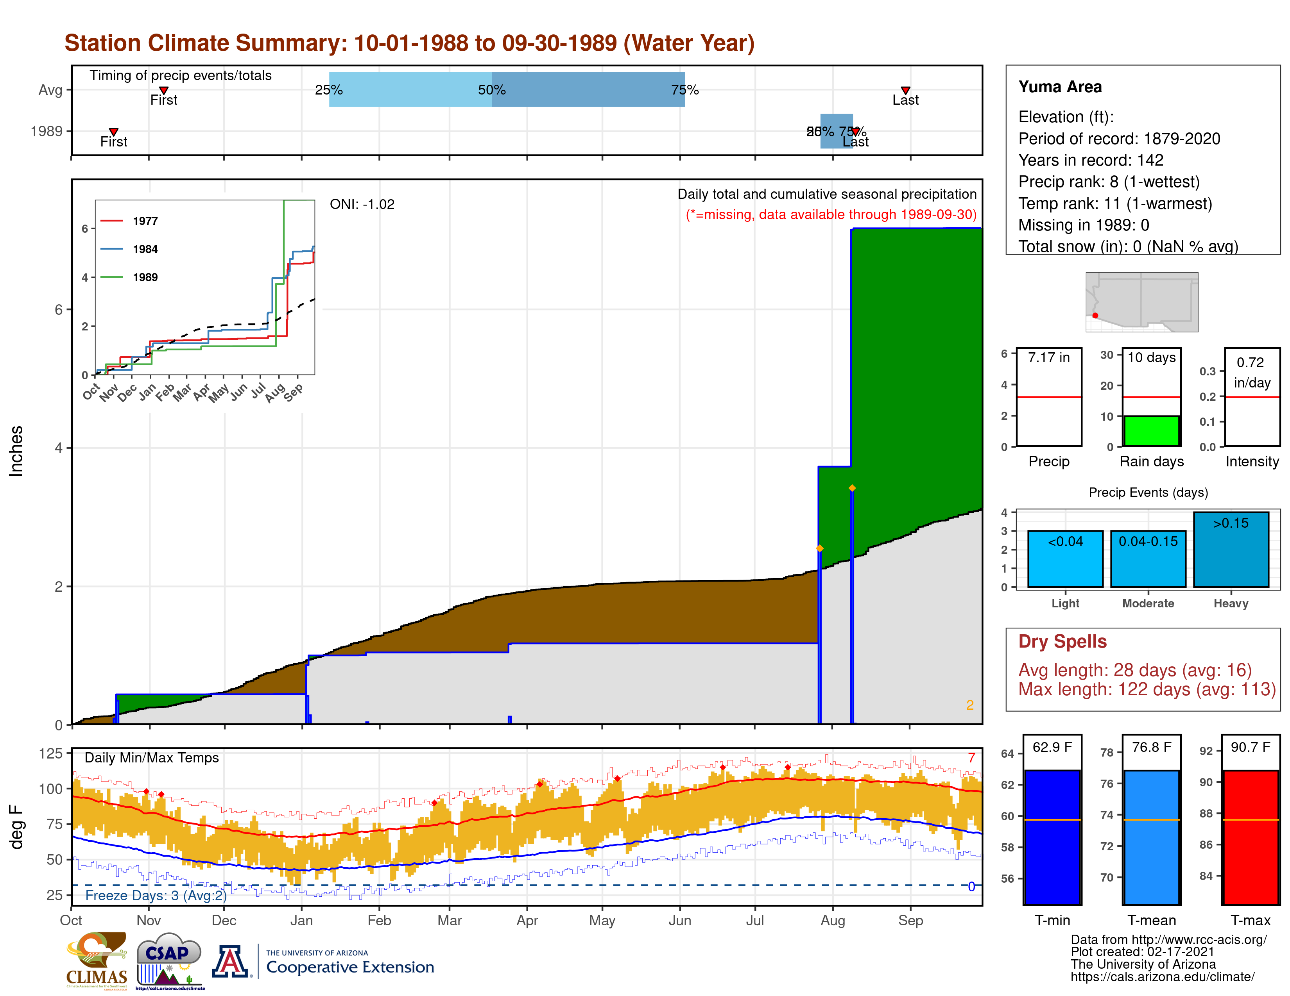Click the green Rain days bar
The width and height of the screenshot is (1290, 996).
(x=1151, y=431)
